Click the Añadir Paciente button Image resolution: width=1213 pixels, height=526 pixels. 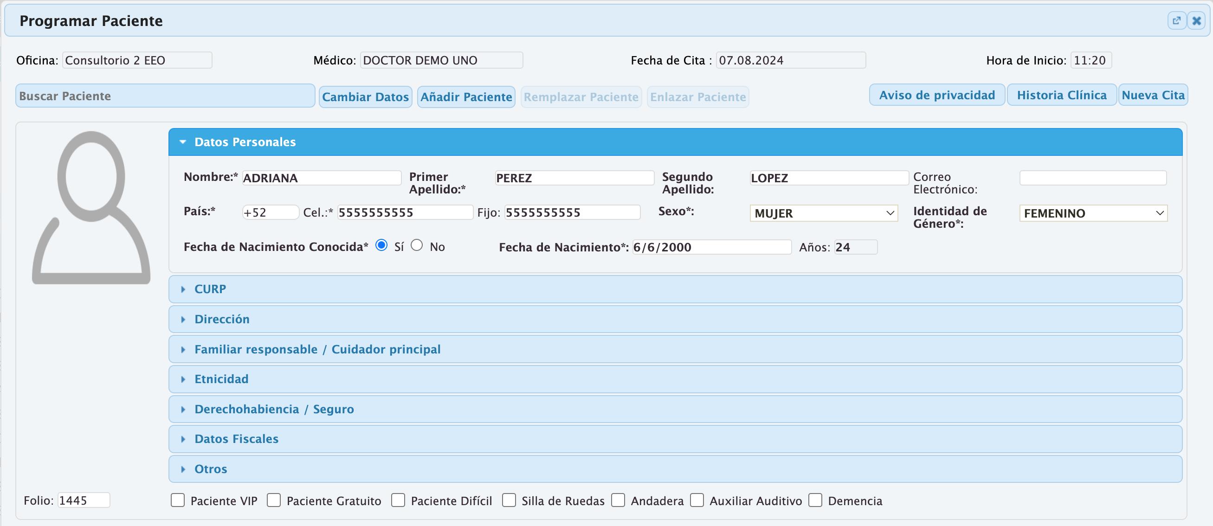pyautogui.click(x=466, y=97)
